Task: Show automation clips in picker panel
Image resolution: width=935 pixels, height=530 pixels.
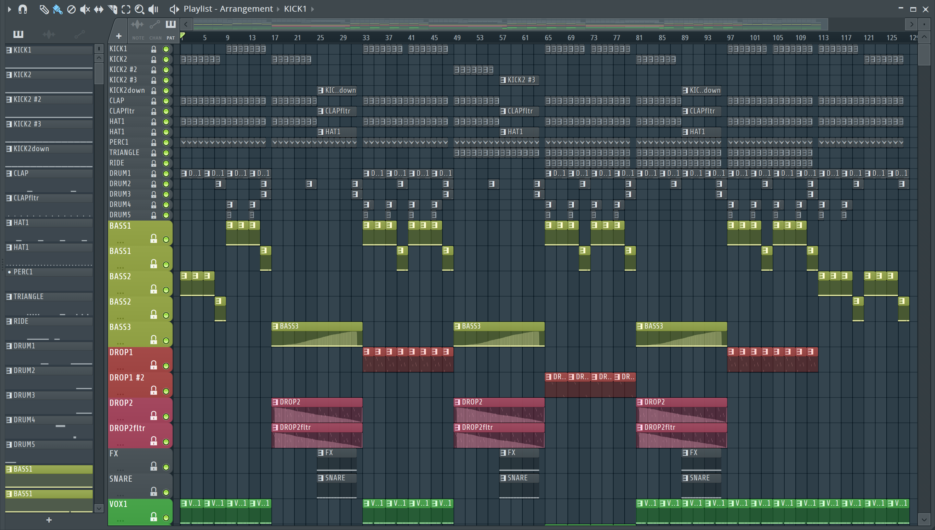Action: [80, 34]
